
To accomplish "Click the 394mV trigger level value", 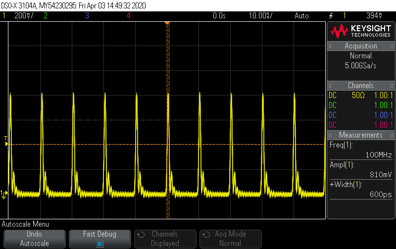I will [x=374, y=16].
